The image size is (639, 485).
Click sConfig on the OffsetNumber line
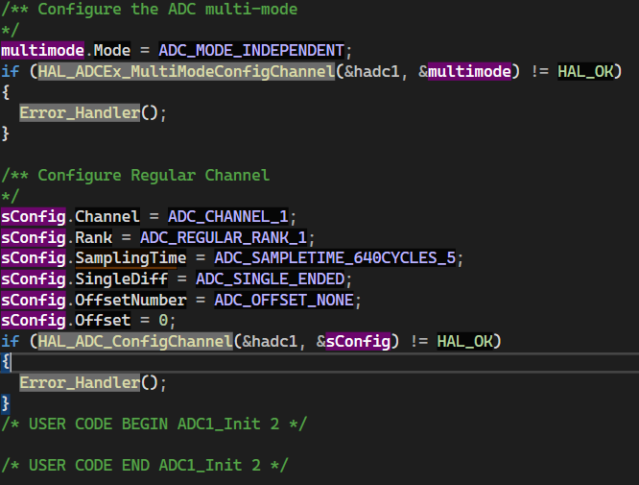click(x=34, y=300)
